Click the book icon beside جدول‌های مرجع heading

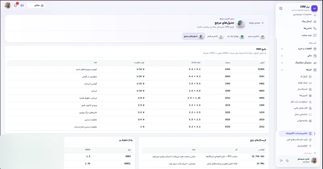[240, 23]
